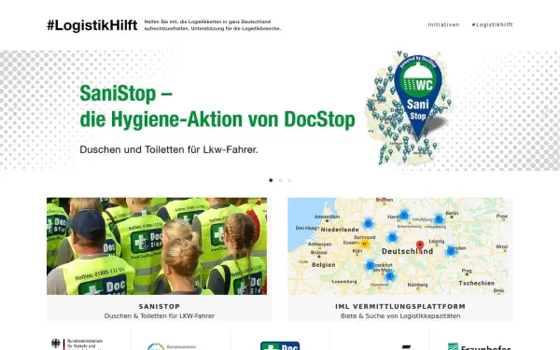Open the #Logistikhilft navigation item
The width and height of the screenshot is (560, 350).
[x=492, y=24]
